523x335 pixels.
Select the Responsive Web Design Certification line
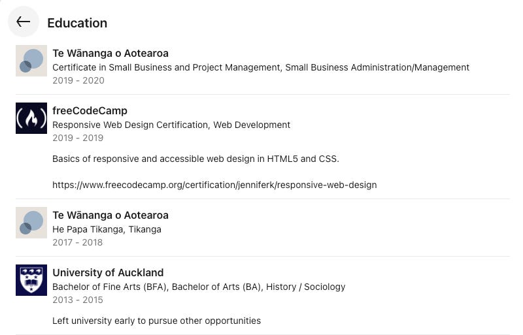point(171,125)
